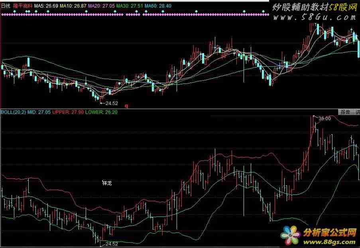
Task: Click the 36.00 high price label in BOLL chart
Action: 326,118
